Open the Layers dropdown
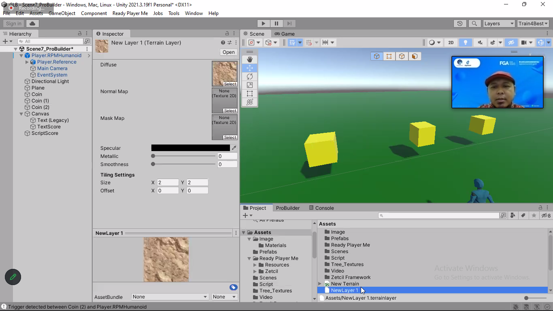553x311 pixels. pos(499,23)
